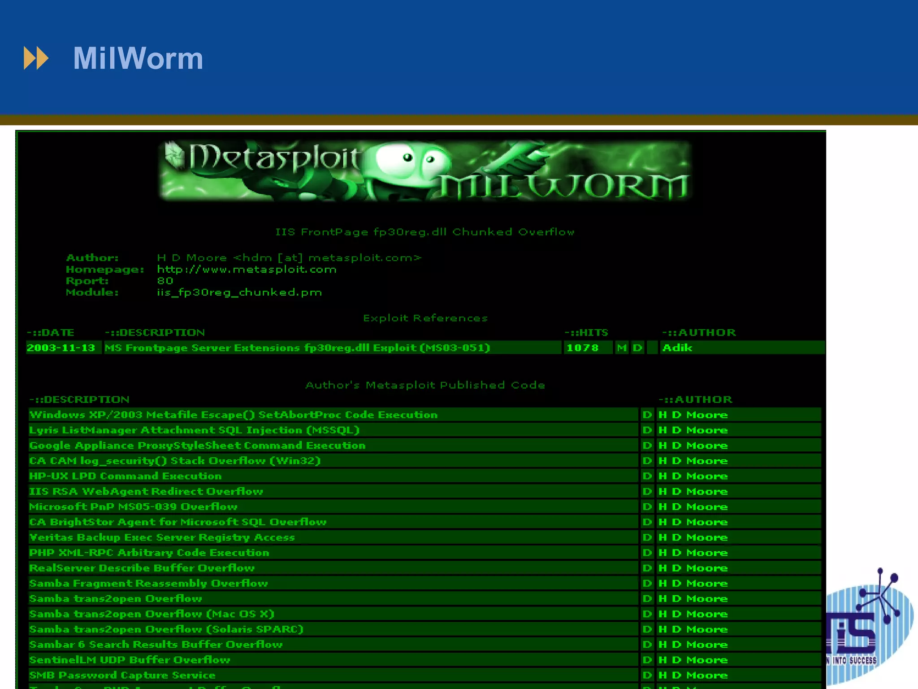The height and width of the screenshot is (689, 918).
Task: Open RealServer Describe Buffer Overflow link
Action: pos(142,568)
